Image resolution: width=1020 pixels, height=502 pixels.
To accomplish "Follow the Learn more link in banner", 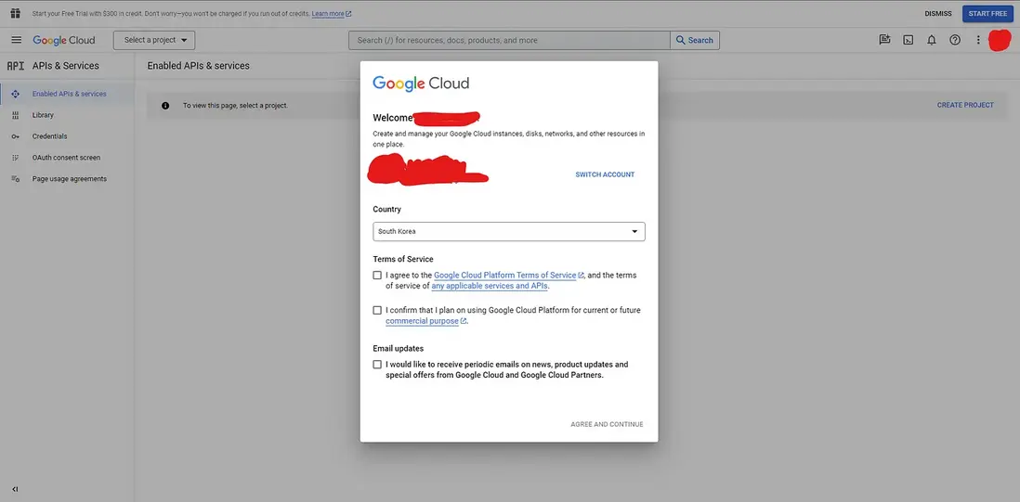I will (x=331, y=14).
